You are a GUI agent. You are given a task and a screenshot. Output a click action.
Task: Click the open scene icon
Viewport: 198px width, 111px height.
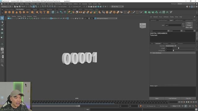(17, 6)
